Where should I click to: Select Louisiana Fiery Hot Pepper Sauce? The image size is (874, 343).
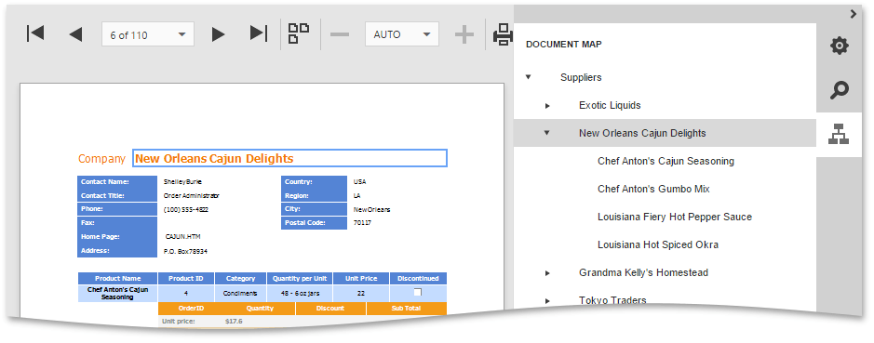tap(675, 217)
